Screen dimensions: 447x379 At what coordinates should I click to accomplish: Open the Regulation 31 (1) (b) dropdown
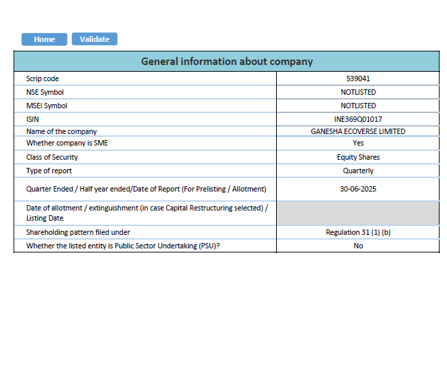click(357, 232)
